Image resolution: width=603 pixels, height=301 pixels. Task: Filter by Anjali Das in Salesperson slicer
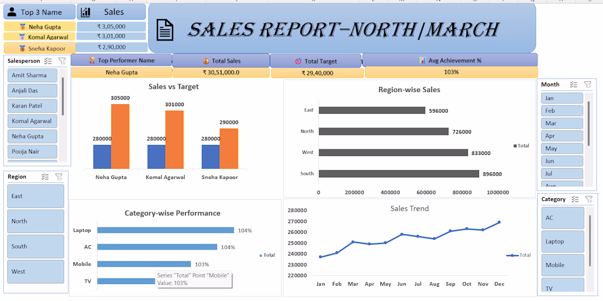pos(32,91)
